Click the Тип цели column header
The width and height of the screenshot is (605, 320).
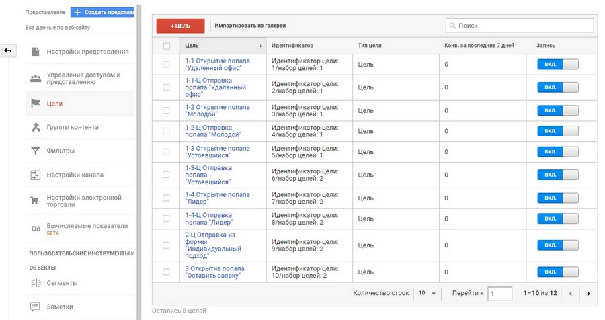370,46
